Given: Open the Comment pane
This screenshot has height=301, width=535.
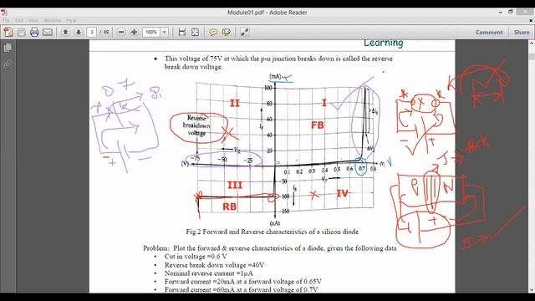Looking at the screenshot, I should point(489,32).
